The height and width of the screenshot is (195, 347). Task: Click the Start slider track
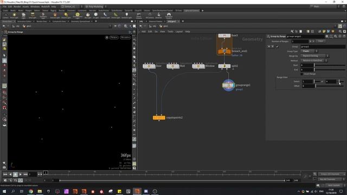(x=330, y=65)
